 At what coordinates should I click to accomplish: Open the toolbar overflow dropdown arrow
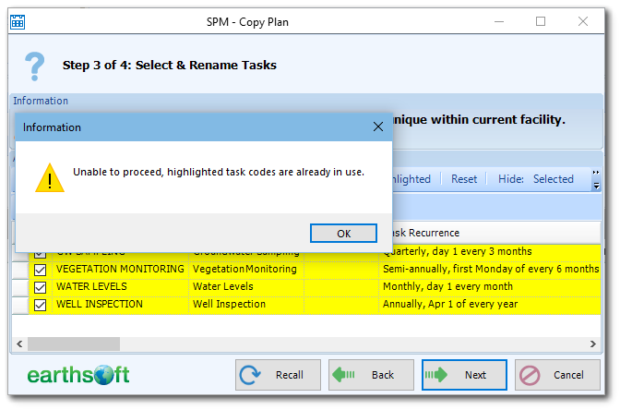(597, 186)
